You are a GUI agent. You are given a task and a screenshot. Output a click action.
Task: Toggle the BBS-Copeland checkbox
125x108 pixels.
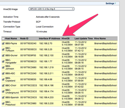(3, 79)
